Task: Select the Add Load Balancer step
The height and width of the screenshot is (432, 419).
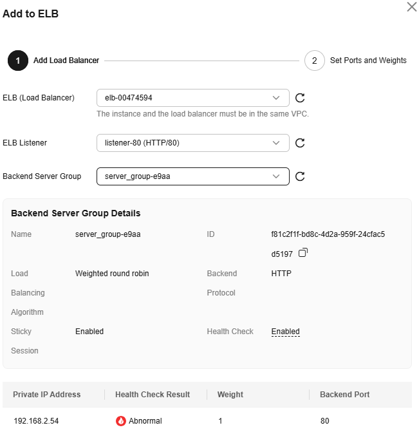Action: click(66, 61)
